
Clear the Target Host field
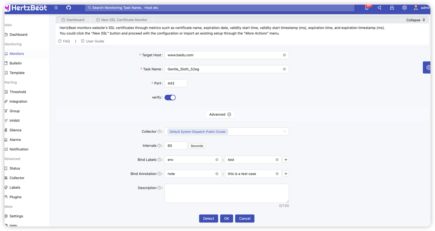click(x=284, y=55)
